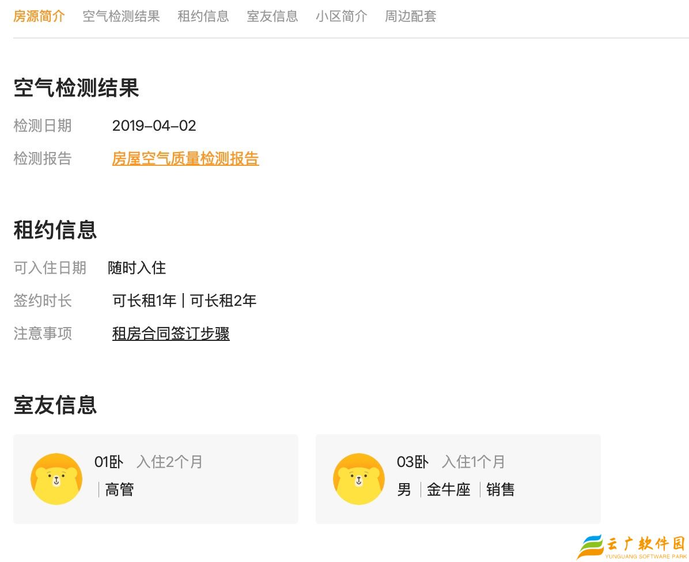The width and height of the screenshot is (689, 562).
Task: Open the 空气检测结果 tab in navigation
Action: point(121,16)
